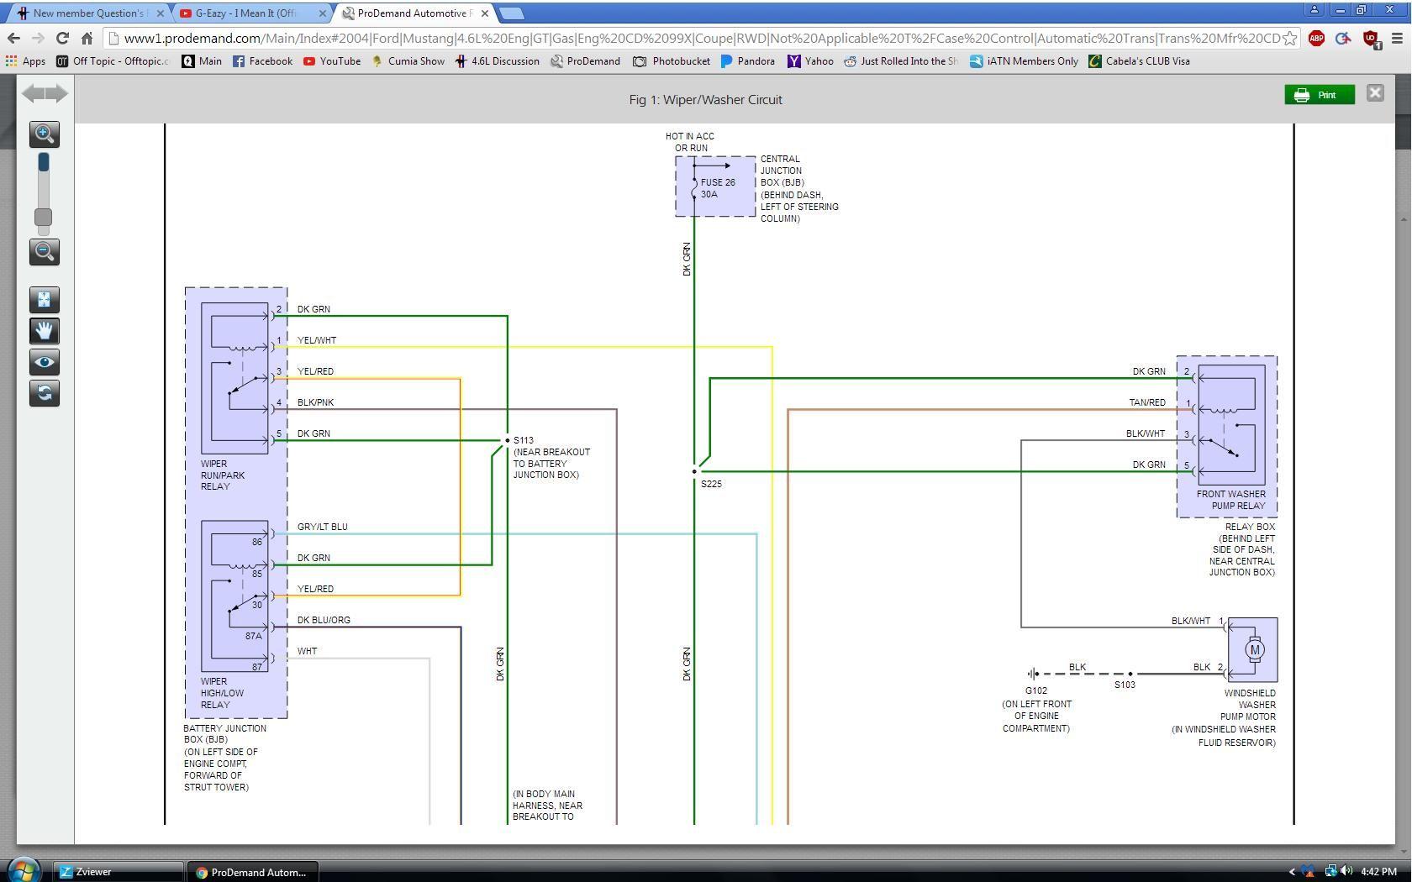Click the browser address bar URL
1412x882 pixels.
pos(698,39)
